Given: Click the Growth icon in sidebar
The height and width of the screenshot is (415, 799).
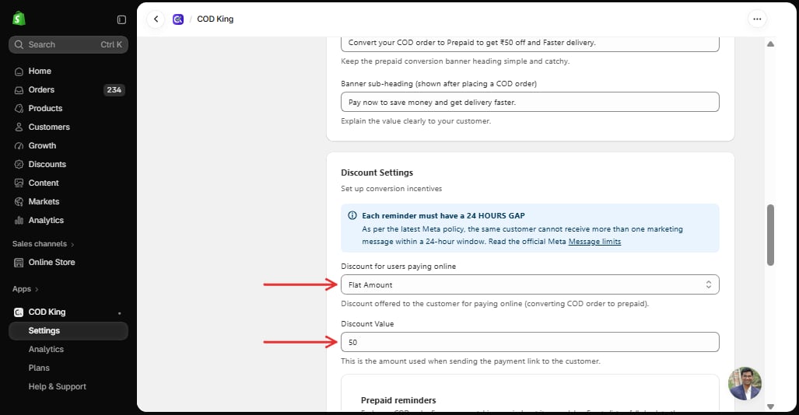Looking at the screenshot, I should pos(19,145).
